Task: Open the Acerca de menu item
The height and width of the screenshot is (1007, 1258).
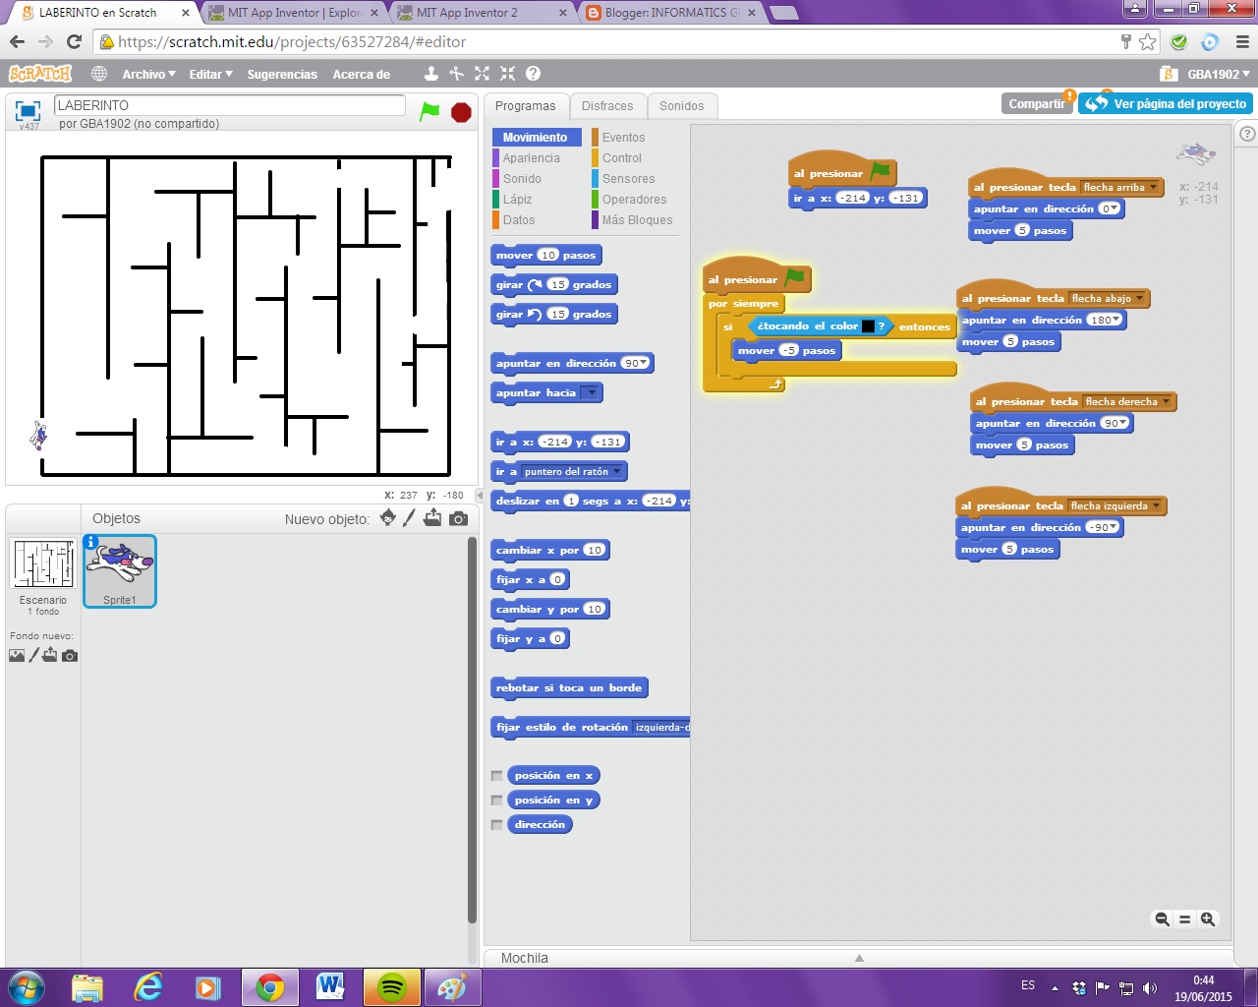Action: [x=361, y=75]
